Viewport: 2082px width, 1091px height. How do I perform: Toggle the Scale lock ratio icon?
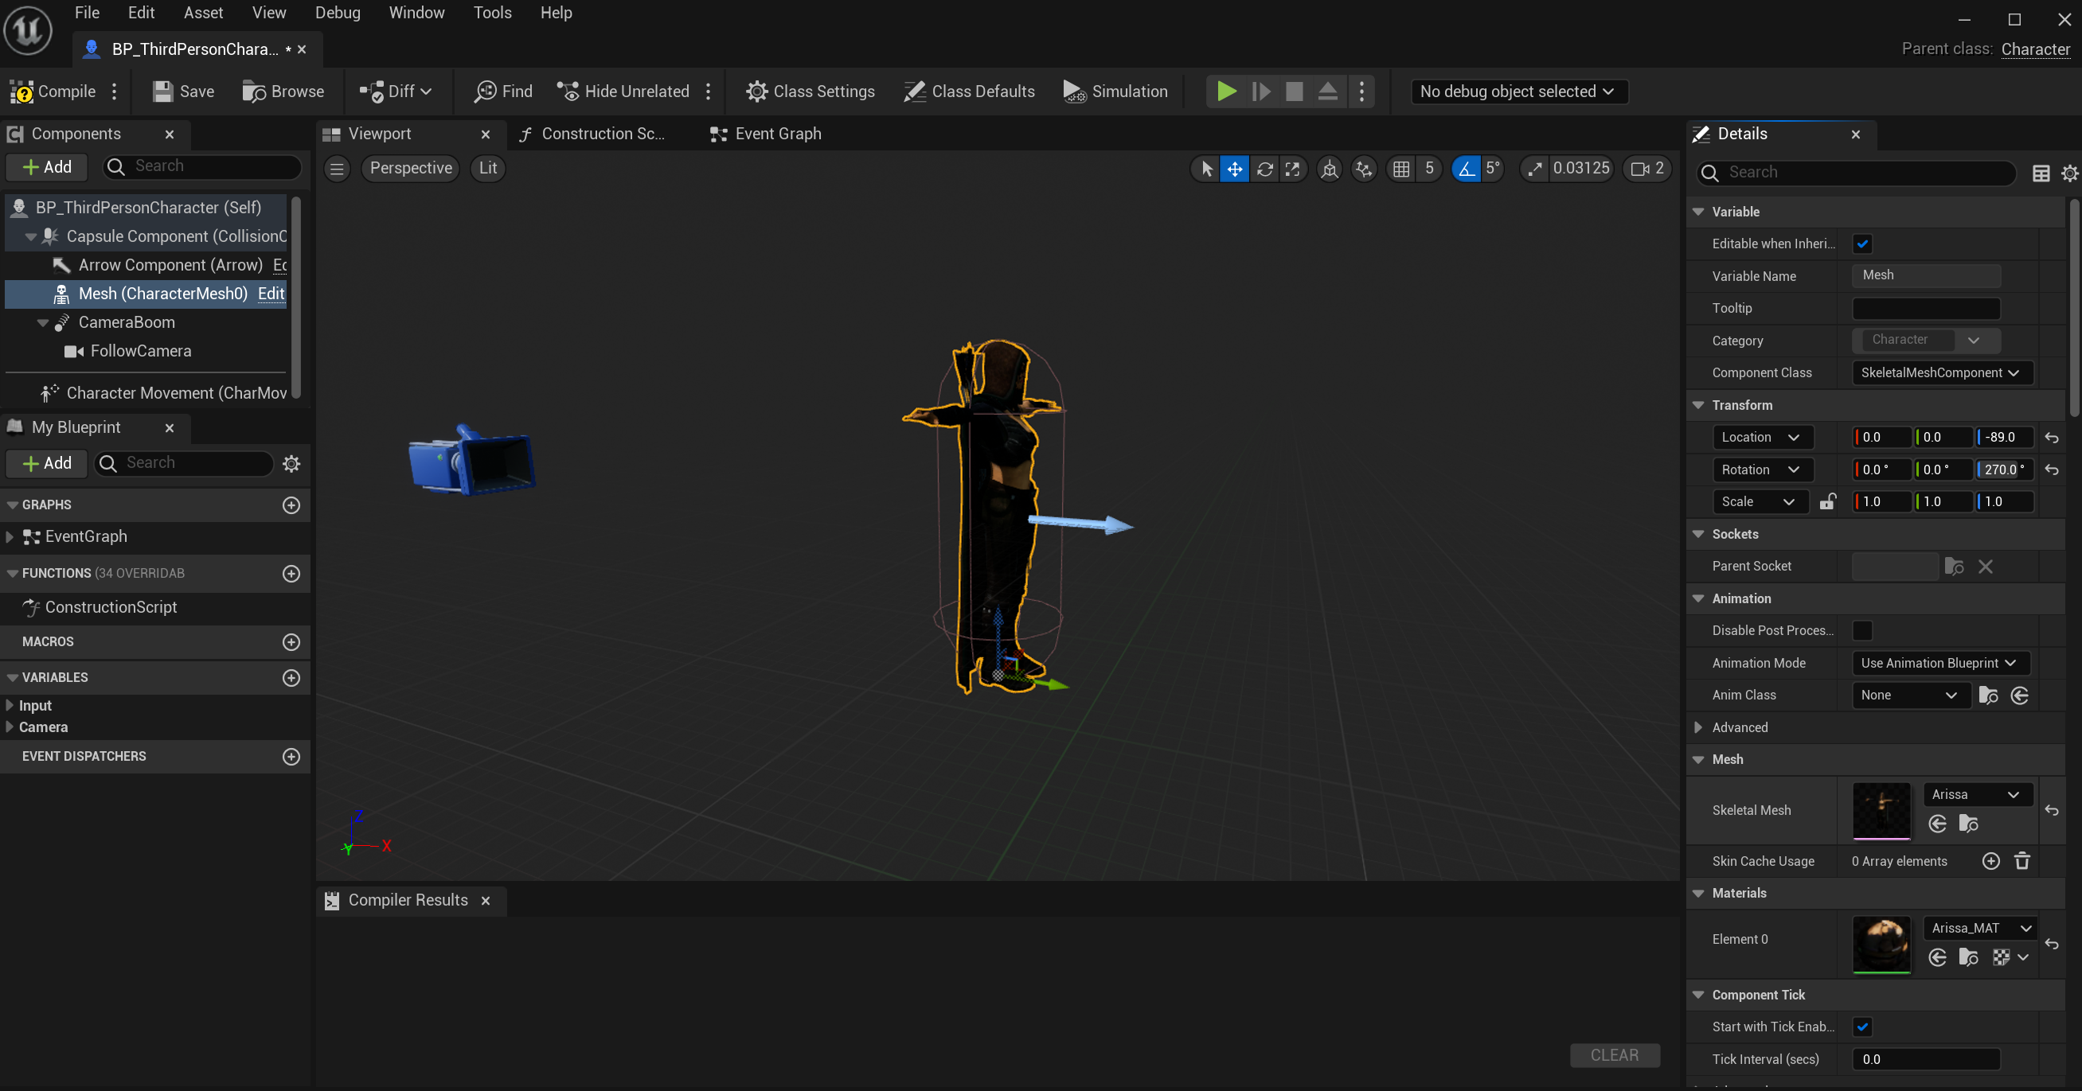(1826, 501)
